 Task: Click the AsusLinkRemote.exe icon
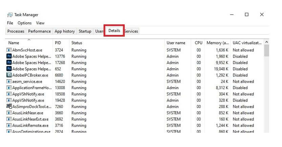pos(9,125)
